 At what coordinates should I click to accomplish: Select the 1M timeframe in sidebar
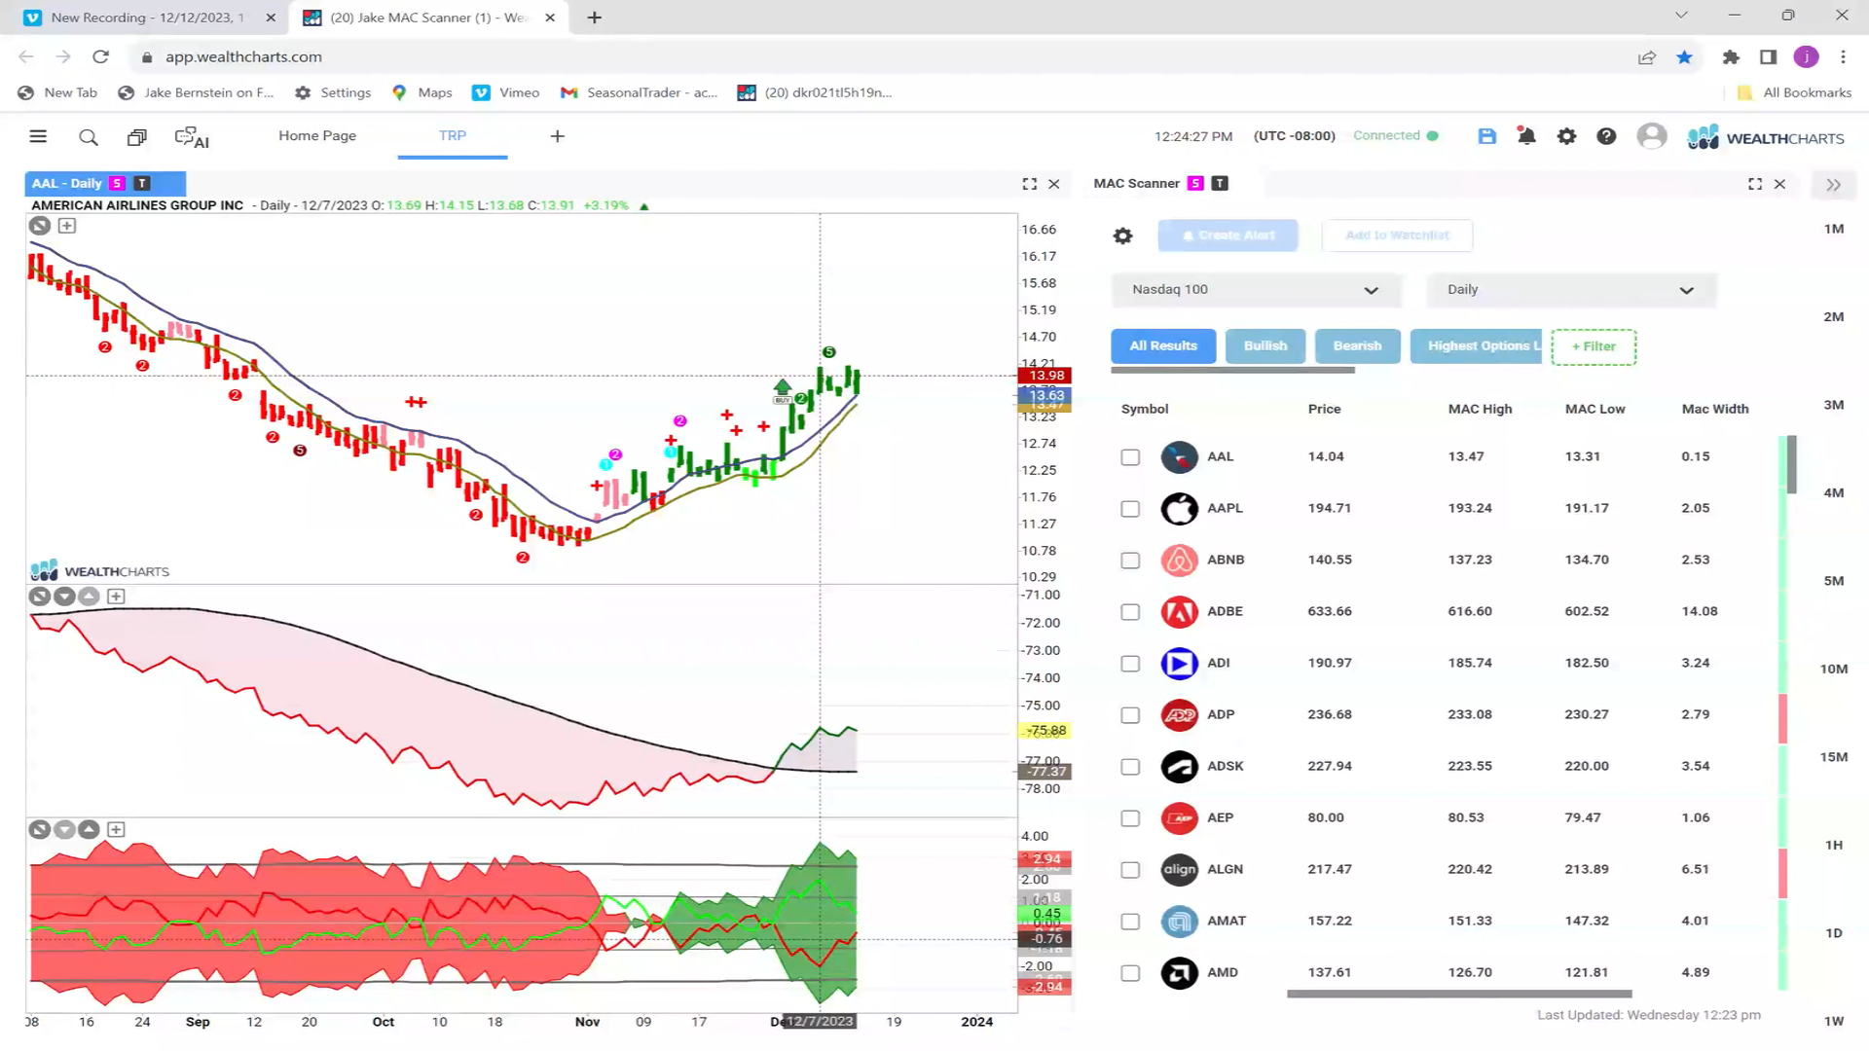pos(1834,230)
